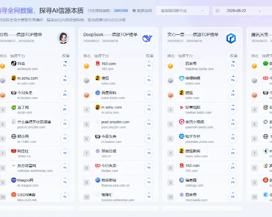Viewport: 272px width, 217px height.
Task: Click the 网经社 red icon
Action: 14,151
